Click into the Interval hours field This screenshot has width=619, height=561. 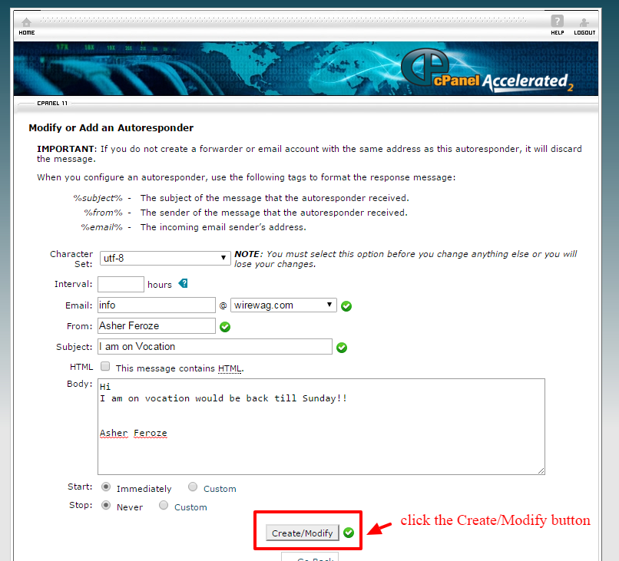coord(121,285)
